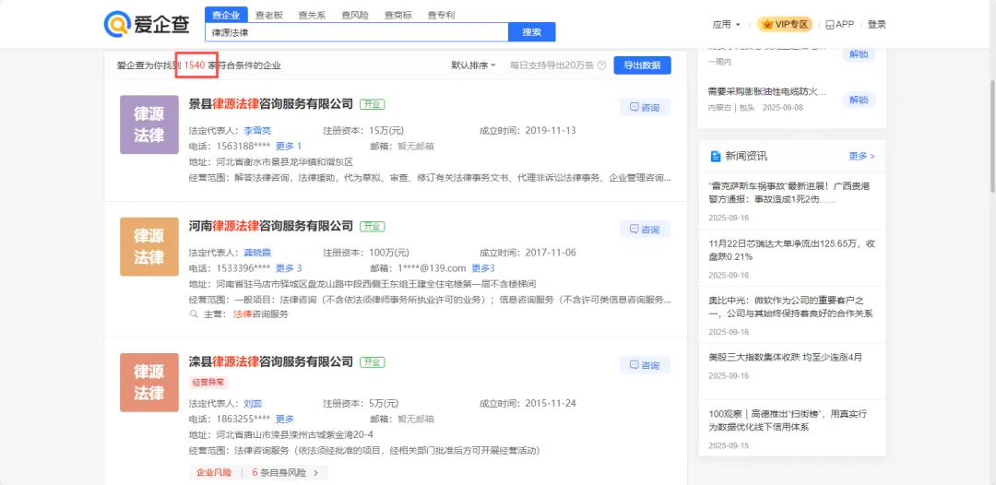Click the 开业 status tag for 滦县律源法律
The width and height of the screenshot is (996, 485).
click(373, 362)
